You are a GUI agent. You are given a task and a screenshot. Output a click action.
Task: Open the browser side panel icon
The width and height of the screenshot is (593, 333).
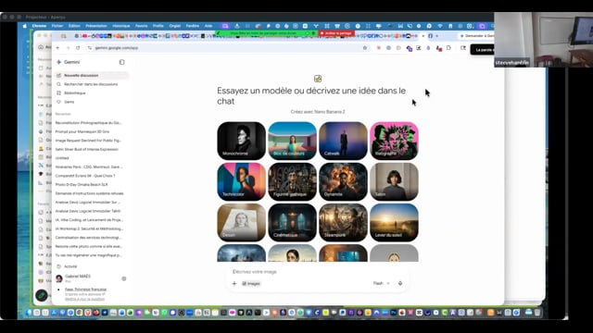click(463, 48)
